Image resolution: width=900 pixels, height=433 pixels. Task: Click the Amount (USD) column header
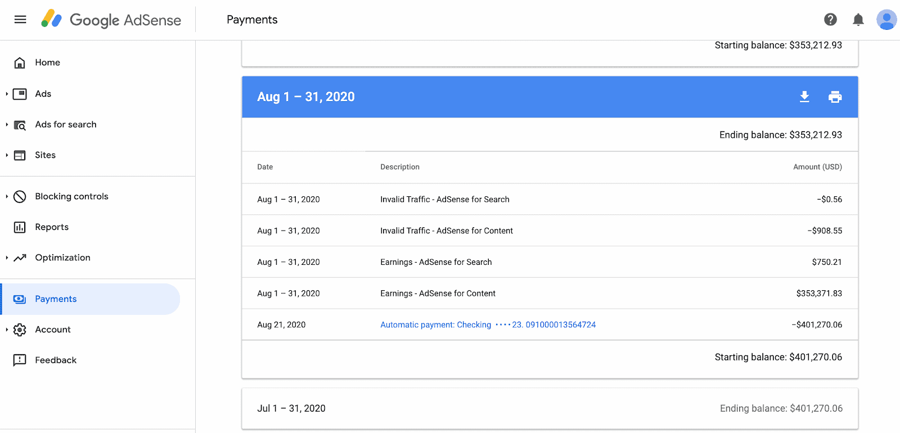[x=817, y=167]
